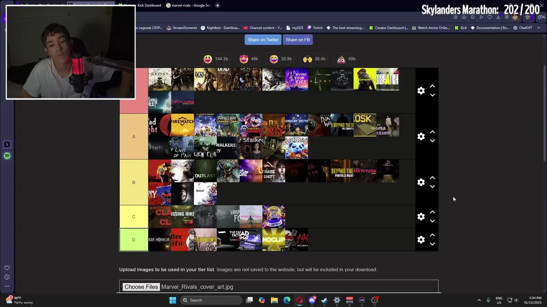Switch to the Kick Dashboard tab
The image size is (547, 307).
tap(141, 5)
